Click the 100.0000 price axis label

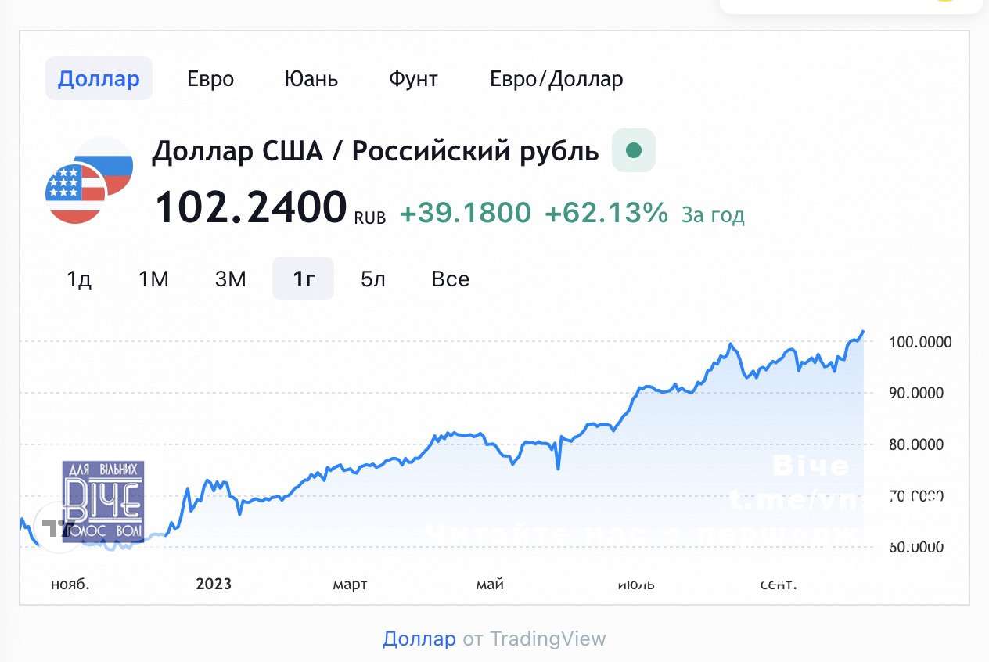[x=919, y=342]
